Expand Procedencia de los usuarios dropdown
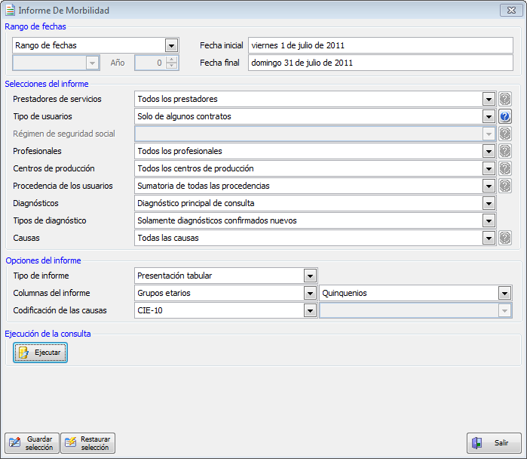The height and width of the screenshot is (459, 527). (489, 186)
